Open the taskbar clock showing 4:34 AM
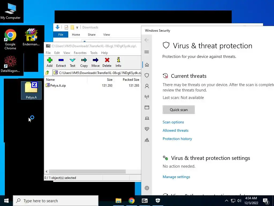 [251, 201]
